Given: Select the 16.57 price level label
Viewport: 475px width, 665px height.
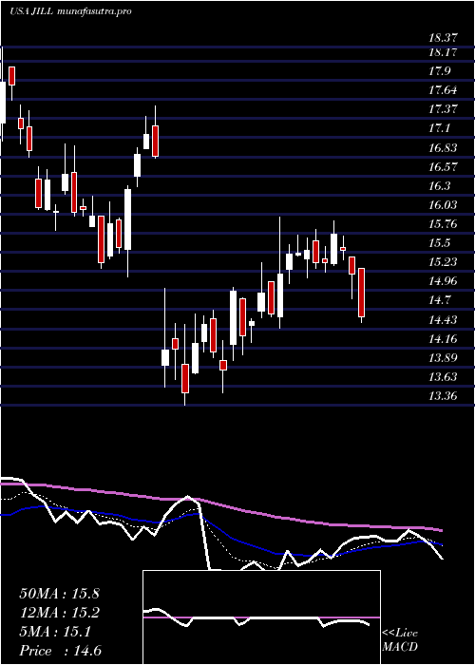Looking at the screenshot, I should [443, 166].
